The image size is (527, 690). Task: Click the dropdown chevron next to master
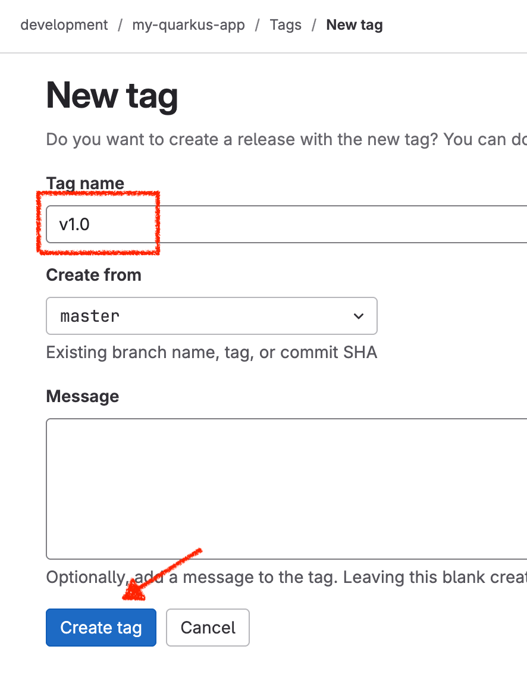[x=358, y=316]
